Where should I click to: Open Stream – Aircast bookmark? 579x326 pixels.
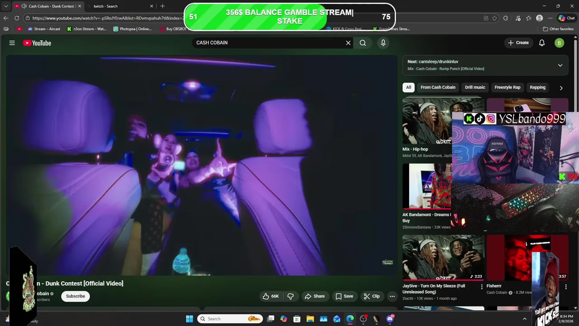(44, 29)
